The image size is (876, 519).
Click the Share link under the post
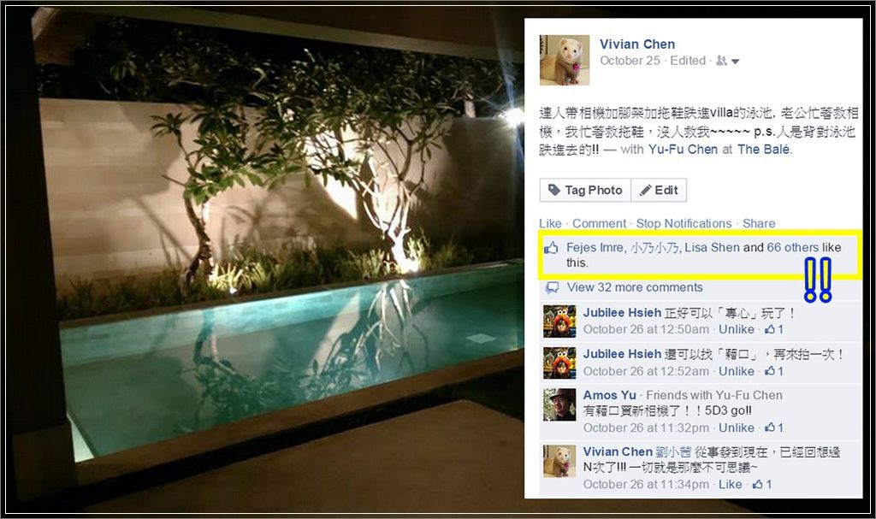point(758,223)
